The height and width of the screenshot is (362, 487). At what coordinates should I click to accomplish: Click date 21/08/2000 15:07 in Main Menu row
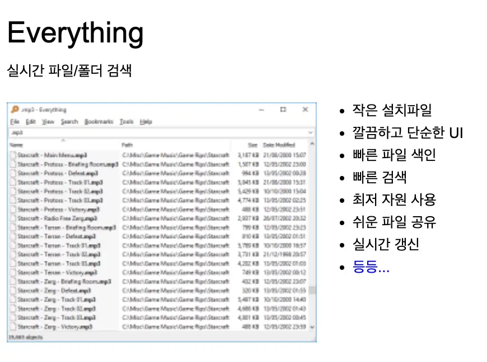point(284,155)
